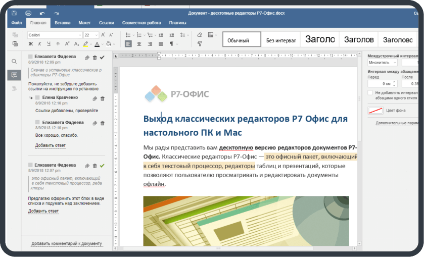Switch to the Ссылки tab
This screenshot has width=424, height=257.
[x=106, y=23]
